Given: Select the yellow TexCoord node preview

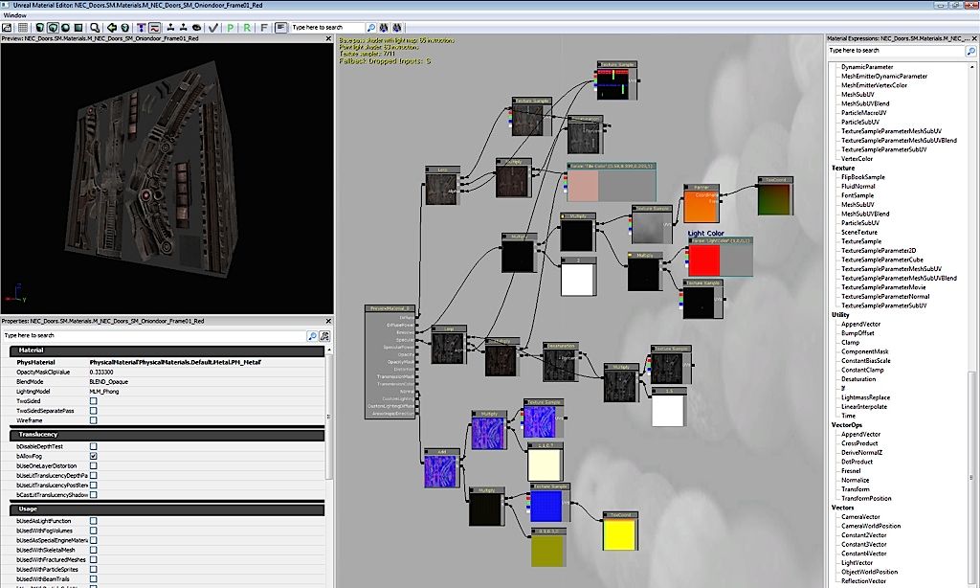Looking at the screenshot, I should click(619, 534).
